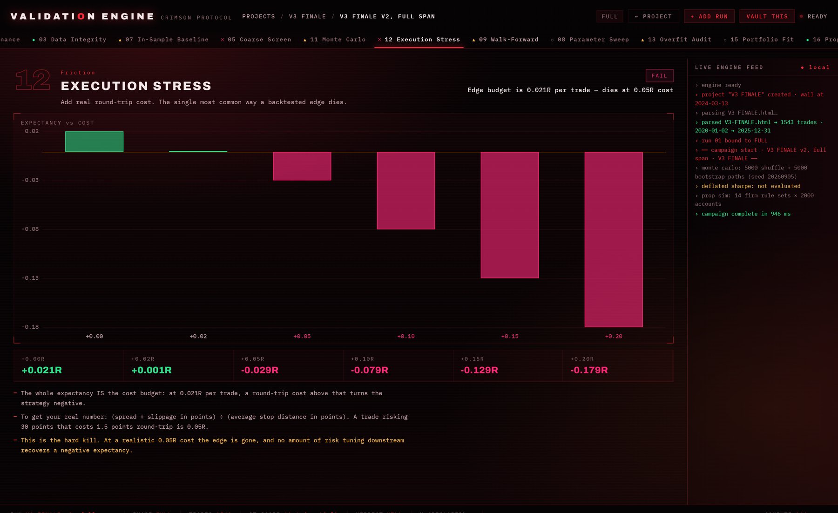The width and height of the screenshot is (838, 513).
Task: Click the 'local' feed status indicator
Action: point(815,67)
